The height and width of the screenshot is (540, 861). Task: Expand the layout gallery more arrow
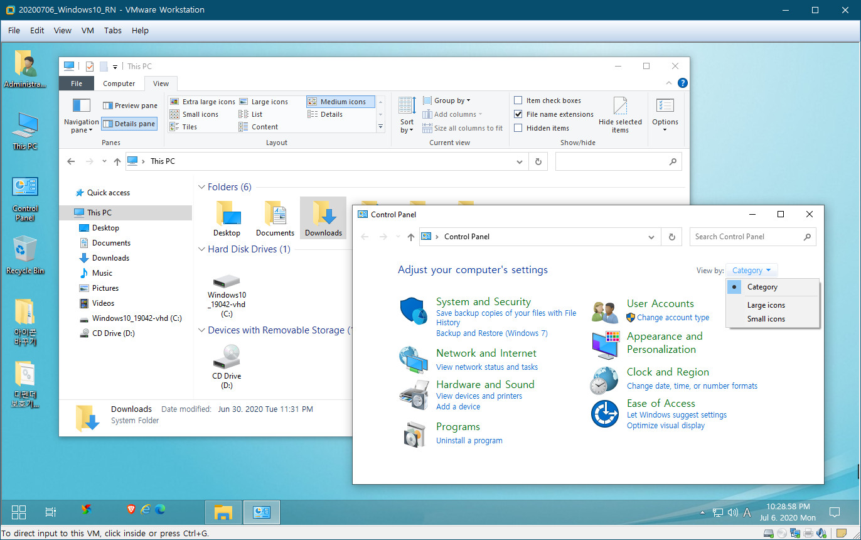click(380, 126)
